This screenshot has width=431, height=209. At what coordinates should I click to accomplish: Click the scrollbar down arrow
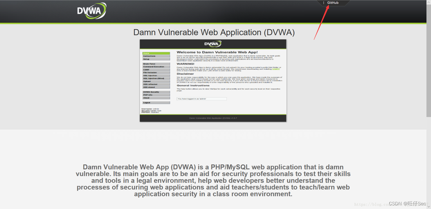click(429, 206)
